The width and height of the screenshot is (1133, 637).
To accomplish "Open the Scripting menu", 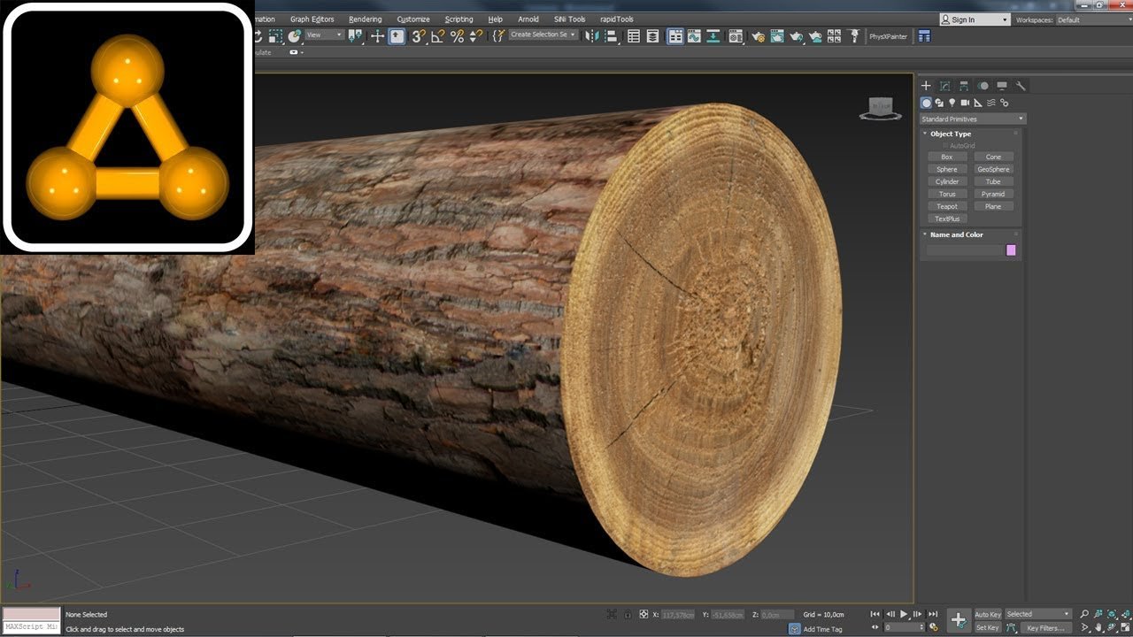I will click(x=459, y=19).
